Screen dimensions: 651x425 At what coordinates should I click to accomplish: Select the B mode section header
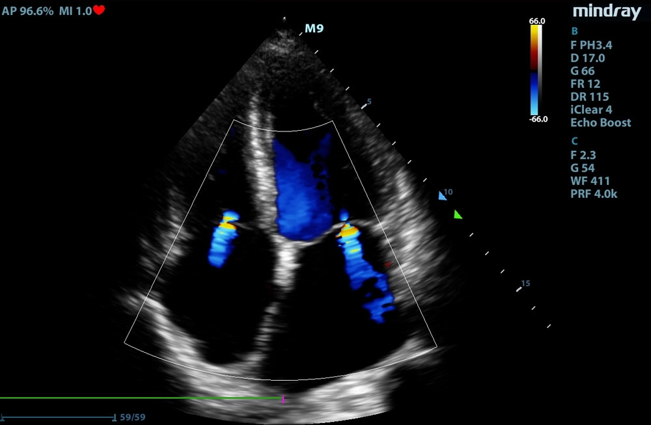click(574, 31)
